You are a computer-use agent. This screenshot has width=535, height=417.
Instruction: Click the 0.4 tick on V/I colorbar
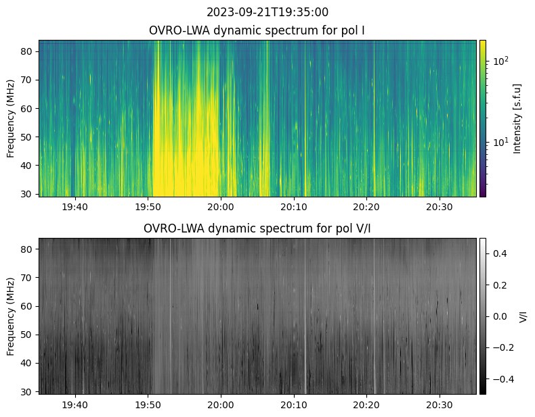tap(499, 253)
